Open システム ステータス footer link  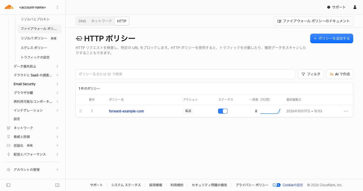[126, 185]
